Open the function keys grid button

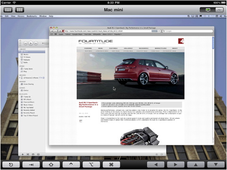point(20,10)
